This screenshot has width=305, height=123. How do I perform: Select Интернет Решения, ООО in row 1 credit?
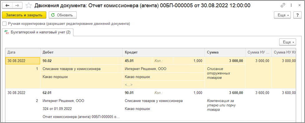163,69
